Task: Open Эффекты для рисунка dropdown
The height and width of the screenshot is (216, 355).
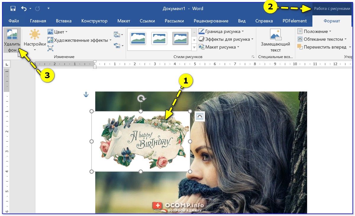Action: click(x=226, y=39)
